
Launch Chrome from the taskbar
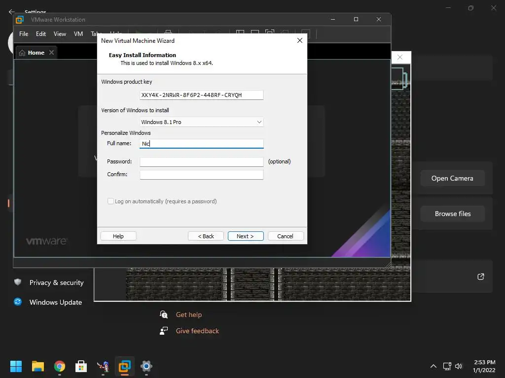(x=60, y=366)
